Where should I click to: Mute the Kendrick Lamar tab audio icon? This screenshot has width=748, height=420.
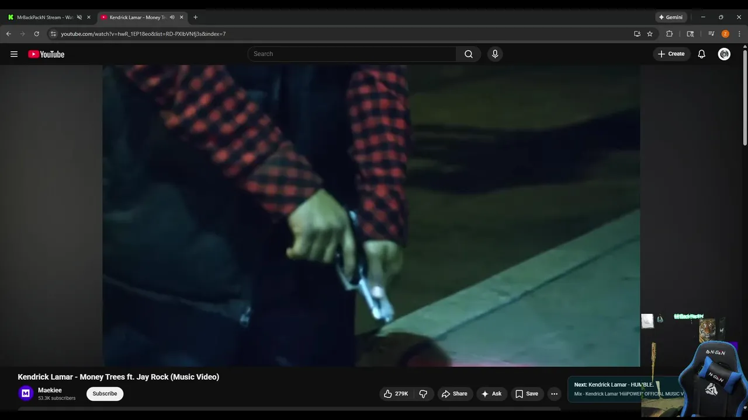point(172,17)
